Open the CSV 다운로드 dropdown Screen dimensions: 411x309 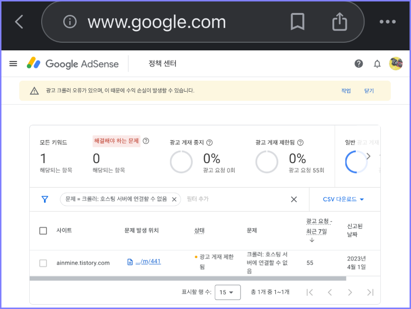(x=343, y=199)
